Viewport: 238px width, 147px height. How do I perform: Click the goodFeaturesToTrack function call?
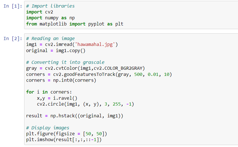click(112, 74)
